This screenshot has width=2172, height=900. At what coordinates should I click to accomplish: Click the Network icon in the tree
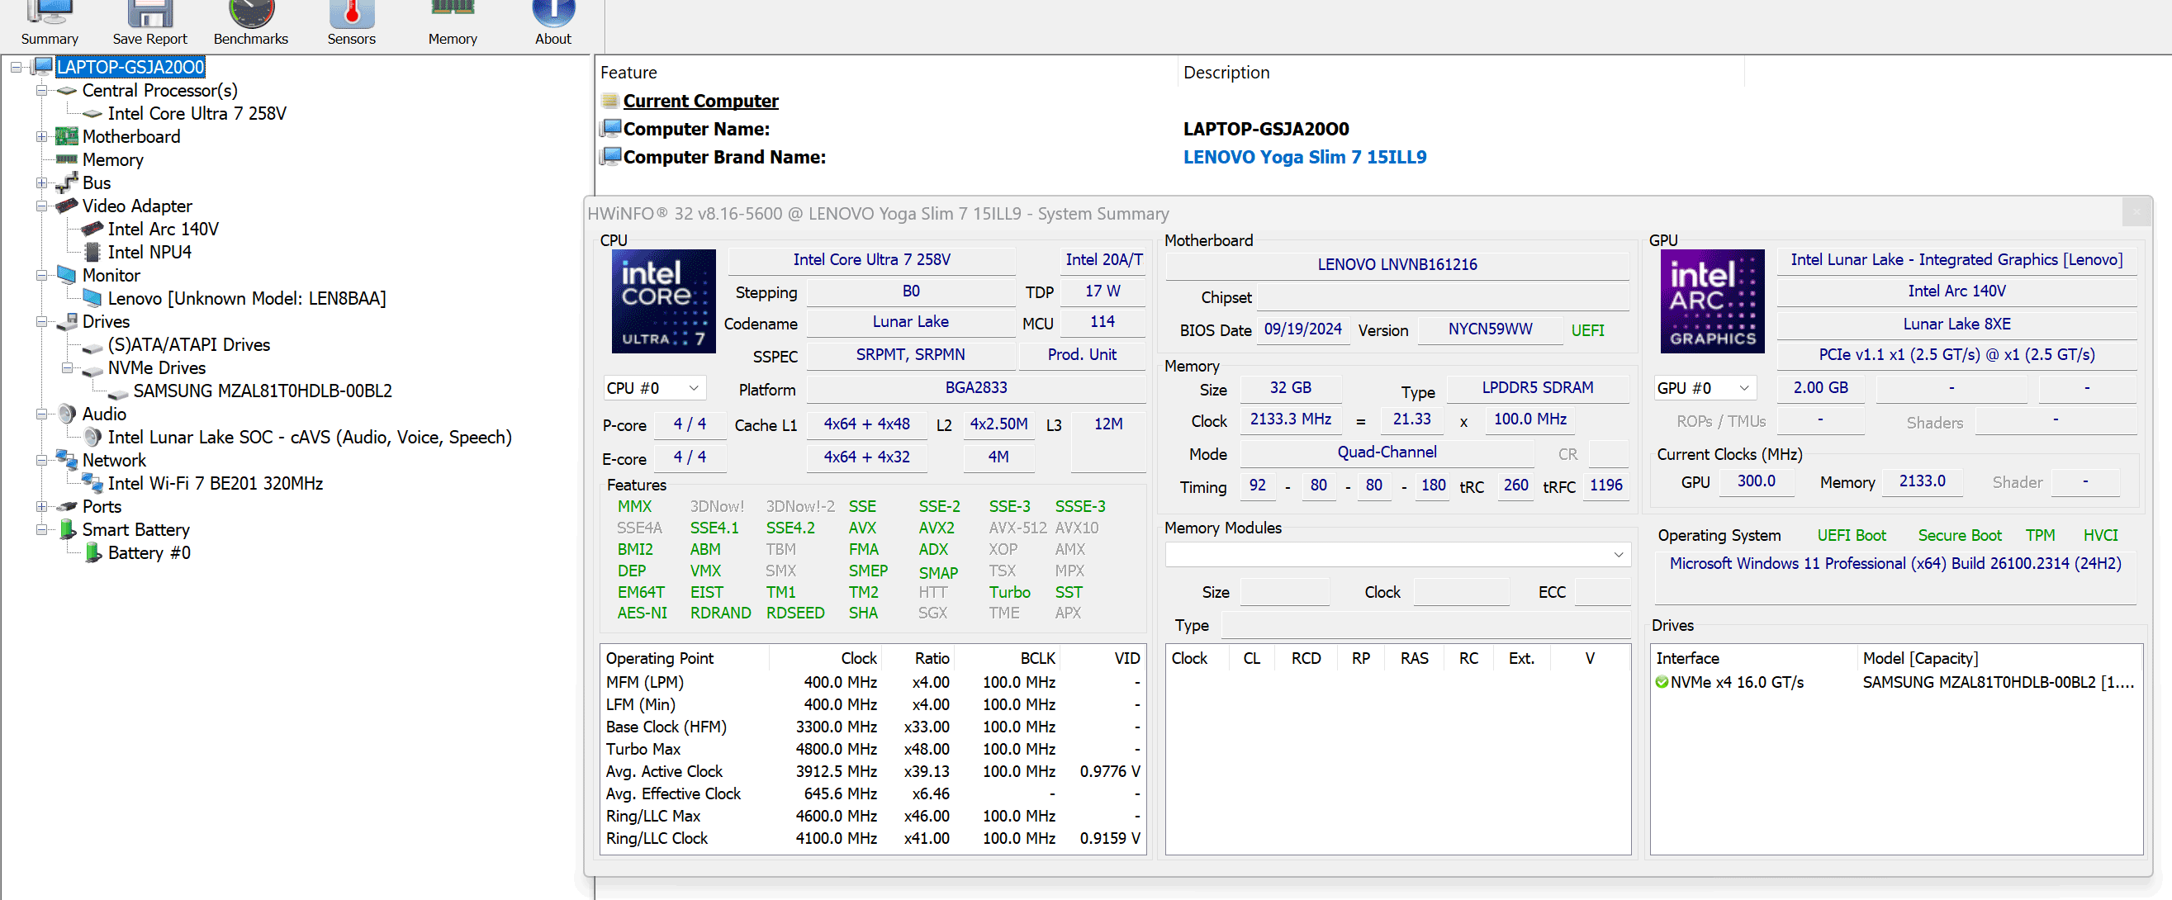(67, 459)
